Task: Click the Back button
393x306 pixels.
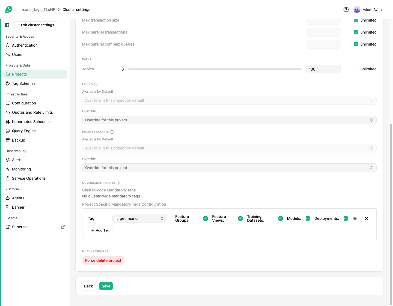Action: [x=88, y=286]
